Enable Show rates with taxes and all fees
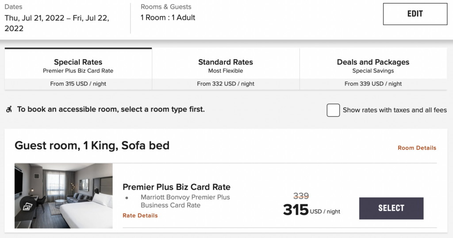 pyautogui.click(x=333, y=110)
